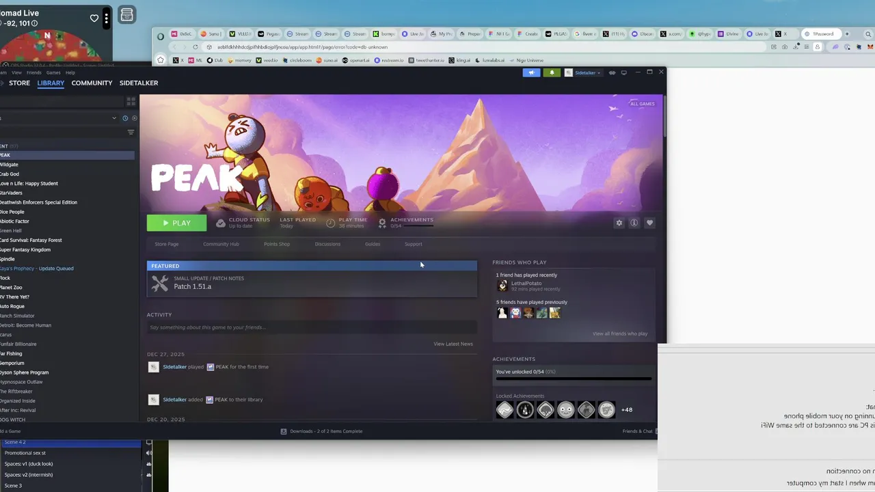Viewport: 875px width, 492px height.
Task: Click View all friends who play
Action: pyautogui.click(x=620, y=333)
